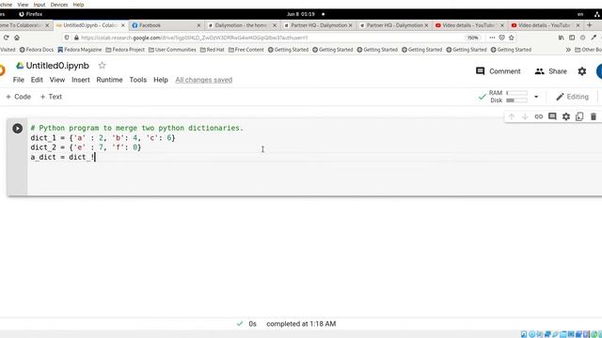Viewport: 602px width, 338px height.
Task: Open page actions three-dot menu
Action: click(492, 38)
